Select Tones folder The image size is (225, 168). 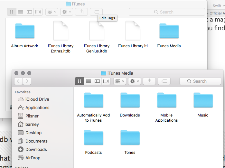[x=130, y=142]
